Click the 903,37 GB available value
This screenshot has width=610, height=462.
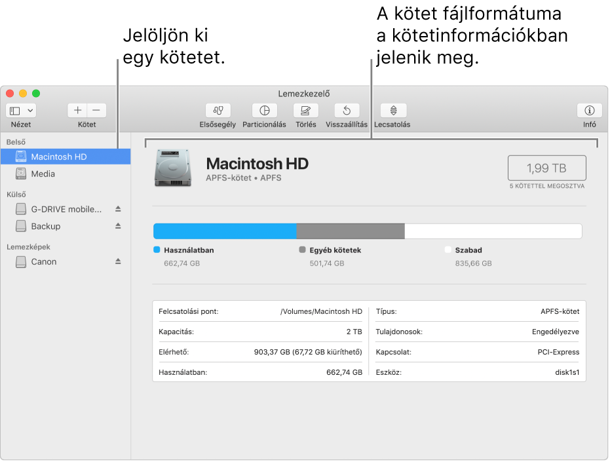pyautogui.click(x=308, y=352)
